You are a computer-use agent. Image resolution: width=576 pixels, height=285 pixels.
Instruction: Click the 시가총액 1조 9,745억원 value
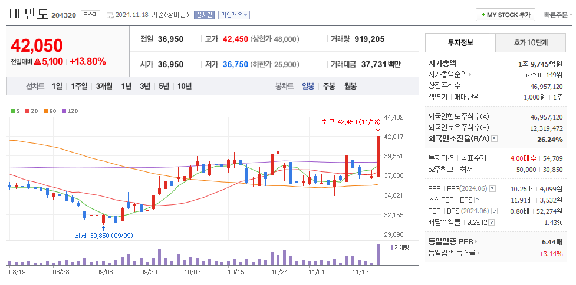point(541,64)
